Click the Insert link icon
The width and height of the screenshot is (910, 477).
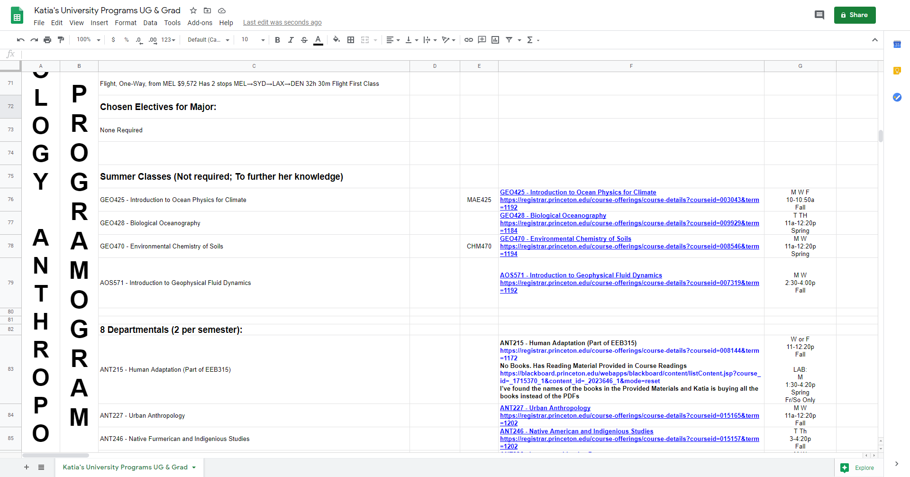[468, 40]
